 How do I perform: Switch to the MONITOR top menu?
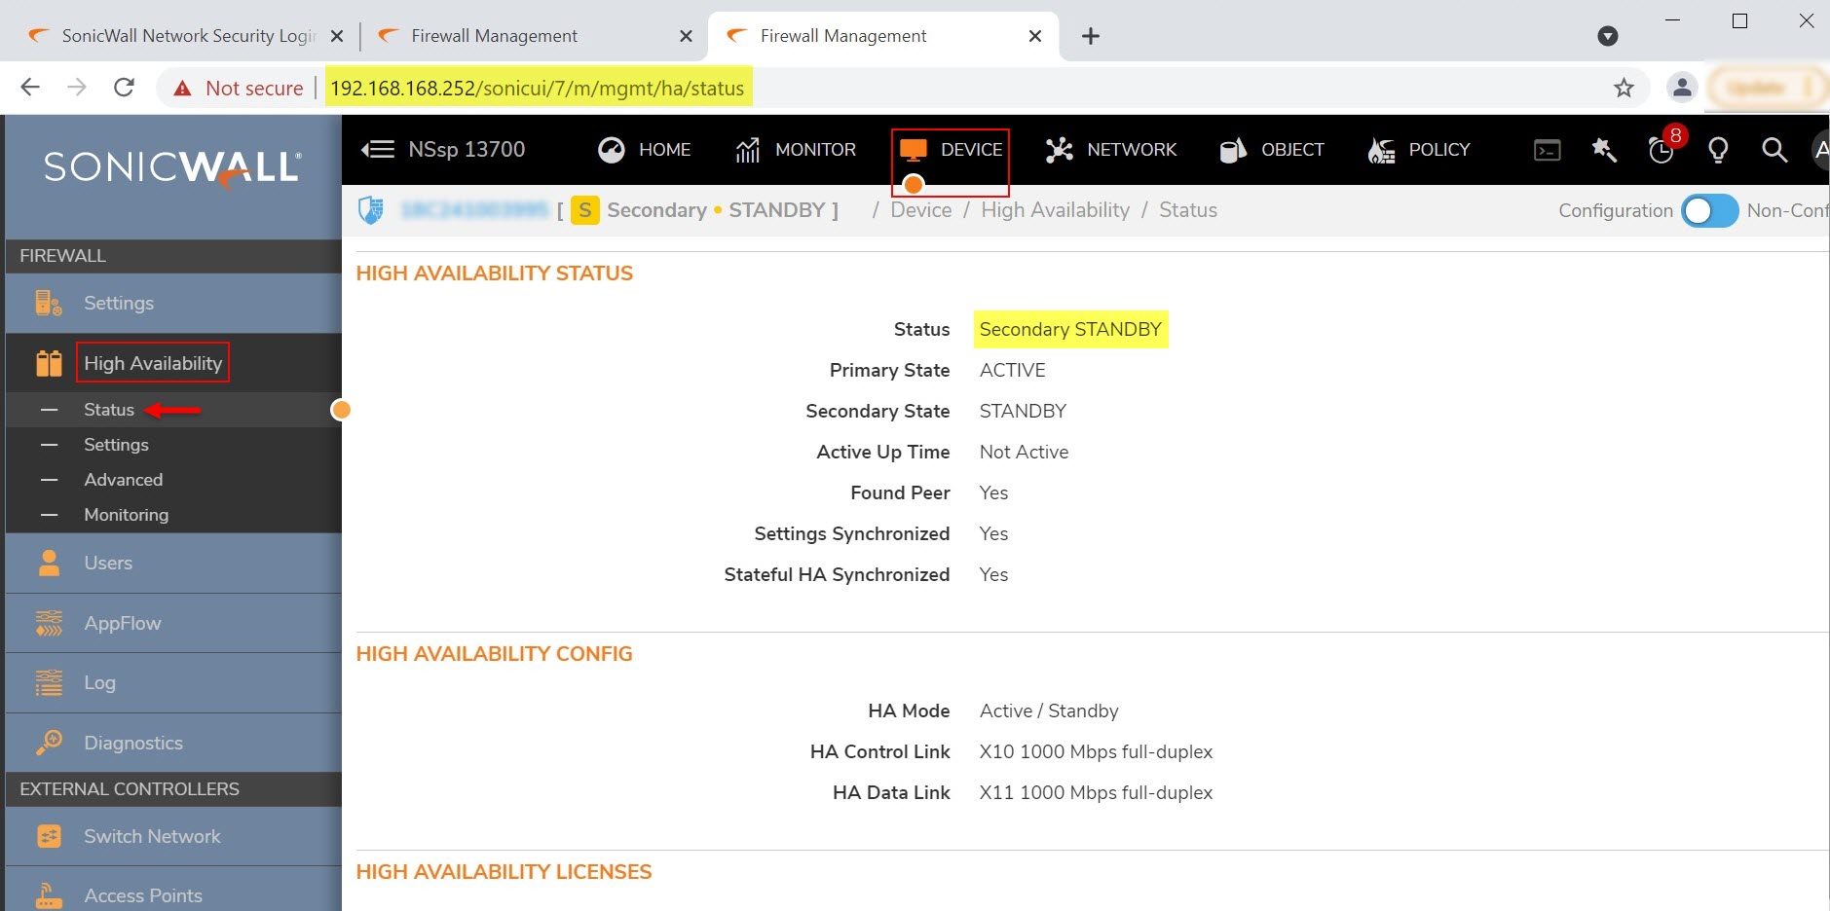[x=796, y=150]
